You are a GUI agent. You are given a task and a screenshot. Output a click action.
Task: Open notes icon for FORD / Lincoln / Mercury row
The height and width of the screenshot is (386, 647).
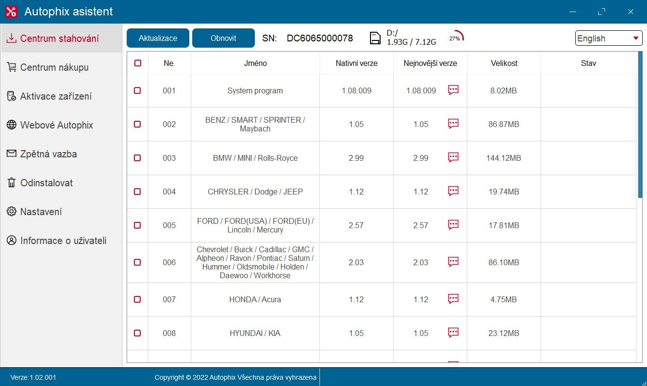[453, 225]
